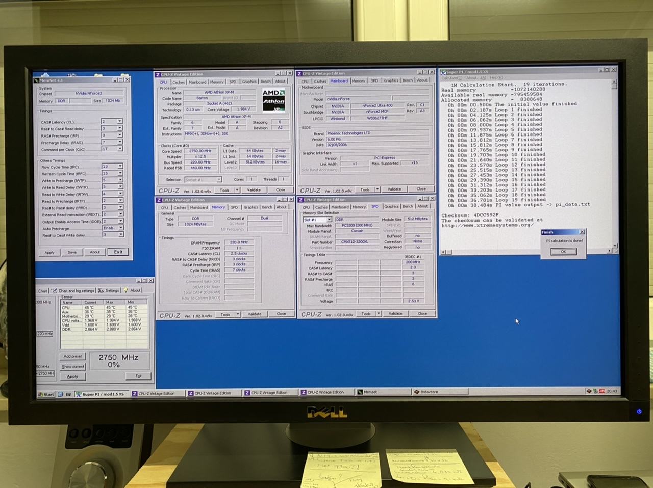
Task: Click Apply in the 8rdavcore window
Action: tap(73, 376)
